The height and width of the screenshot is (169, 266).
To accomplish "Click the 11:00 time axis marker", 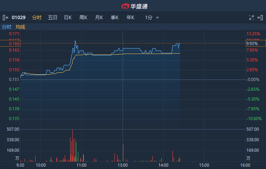I will pyautogui.click(x=81, y=165).
